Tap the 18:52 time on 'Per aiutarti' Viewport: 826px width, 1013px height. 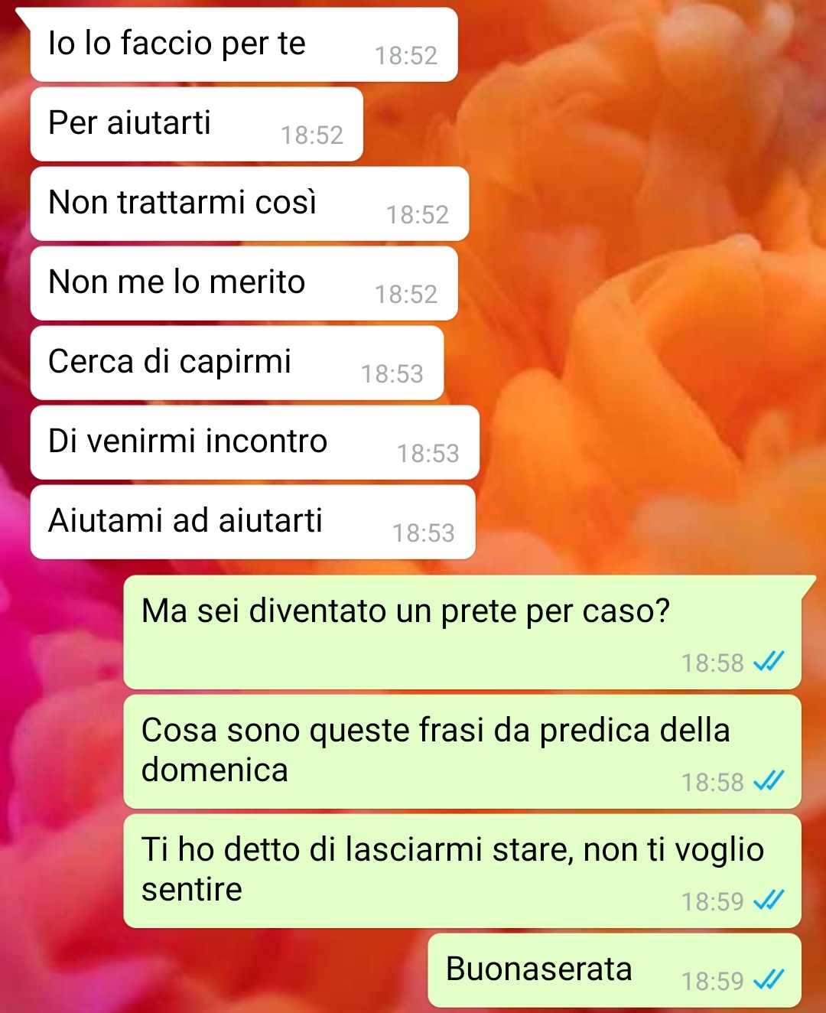(x=312, y=135)
